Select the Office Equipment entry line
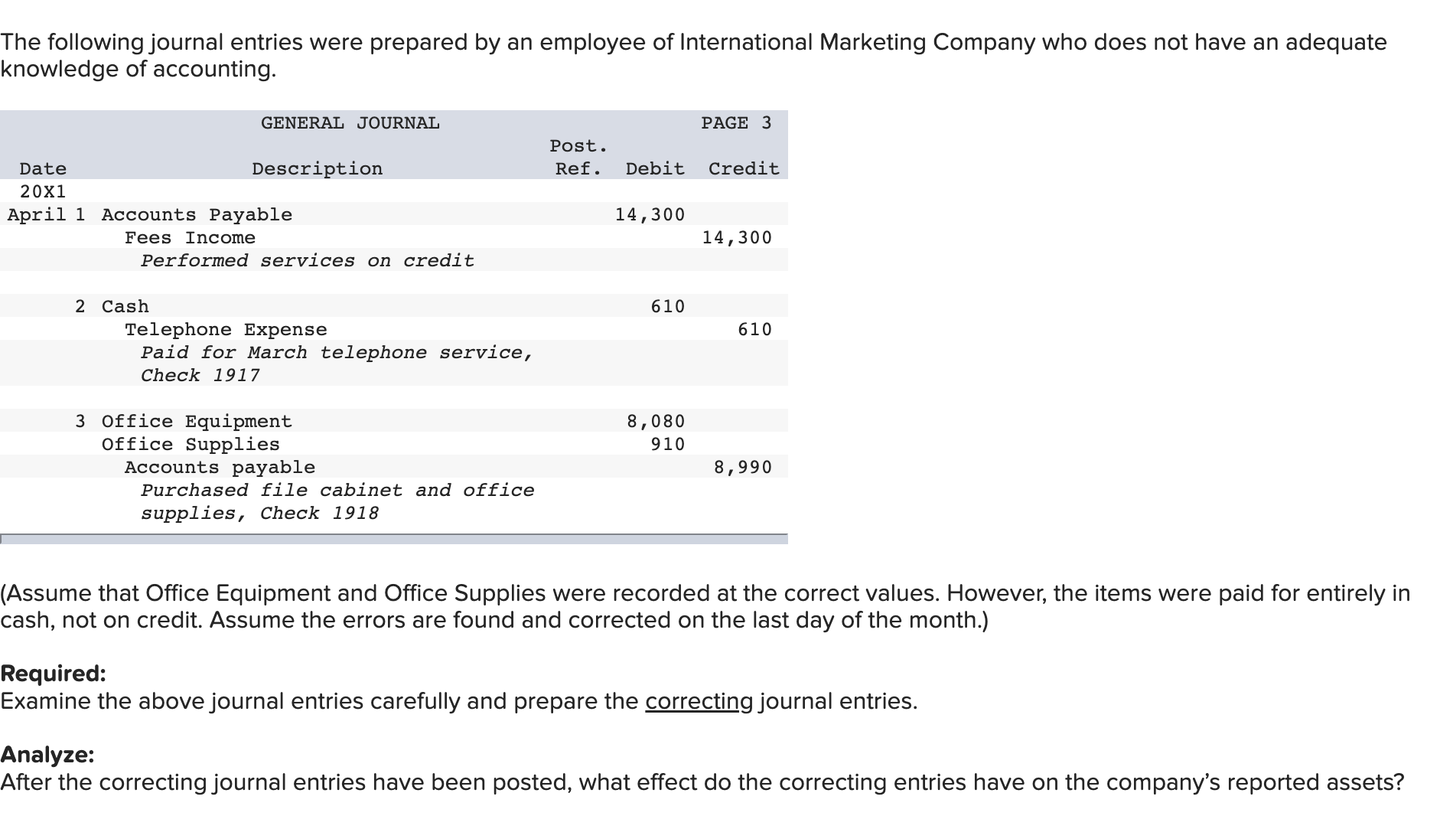1440x819 pixels. pos(394,421)
